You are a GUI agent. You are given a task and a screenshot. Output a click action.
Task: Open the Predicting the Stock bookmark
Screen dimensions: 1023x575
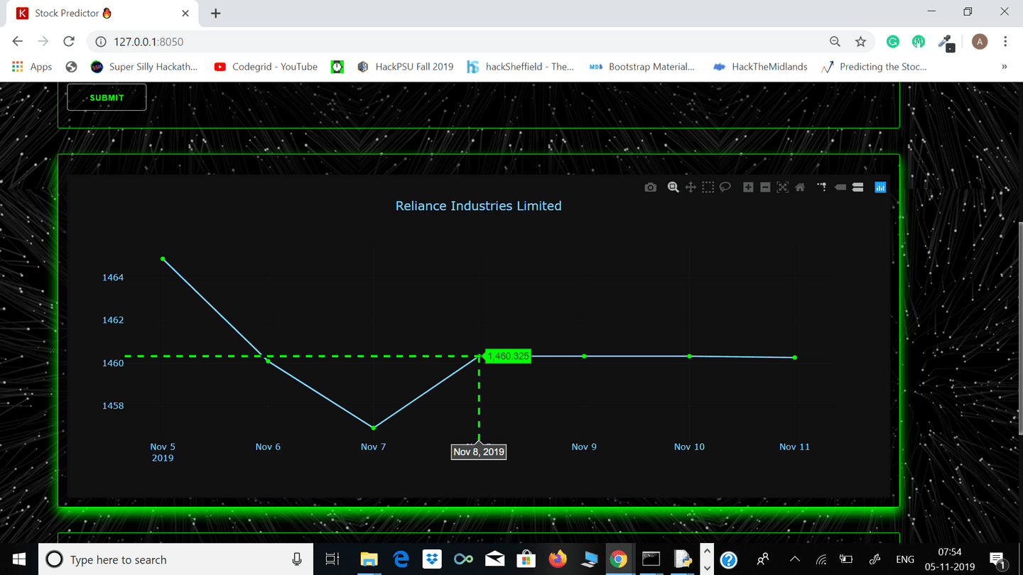click(874, 67)
